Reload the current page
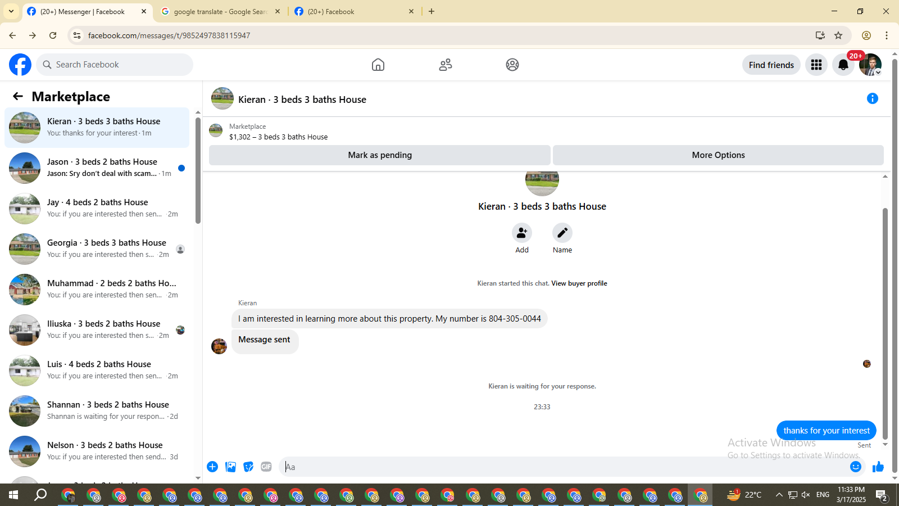Image resolution: width=899 pixels, height=506 pixels. (53, 35)
